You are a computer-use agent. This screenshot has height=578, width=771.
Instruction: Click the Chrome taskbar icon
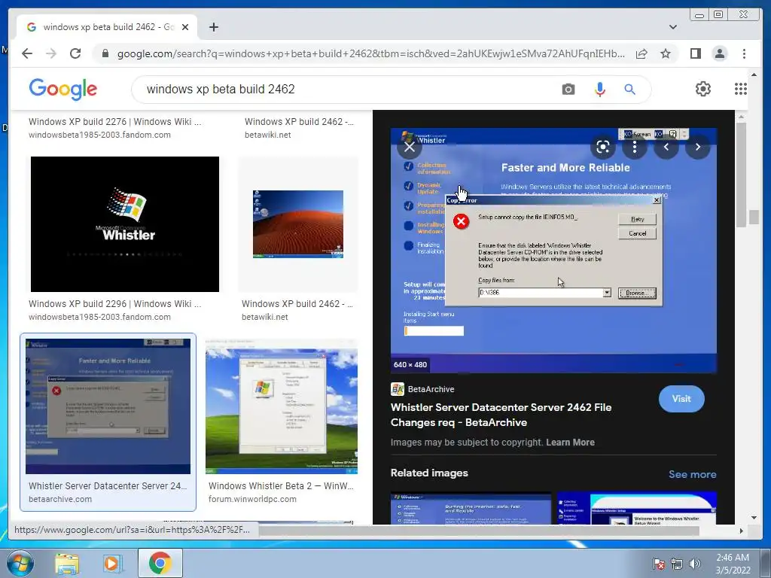point(160,563)
